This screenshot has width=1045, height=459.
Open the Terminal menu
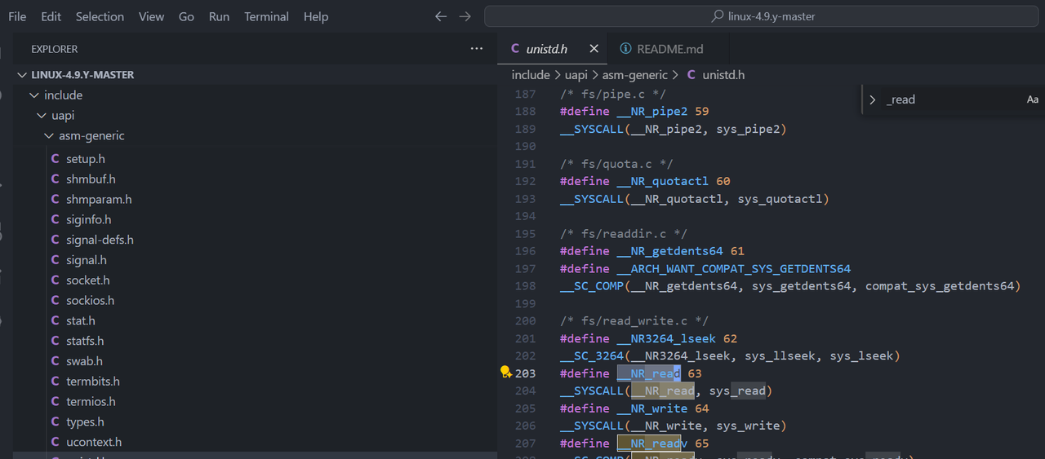click(x=266, y=16)
